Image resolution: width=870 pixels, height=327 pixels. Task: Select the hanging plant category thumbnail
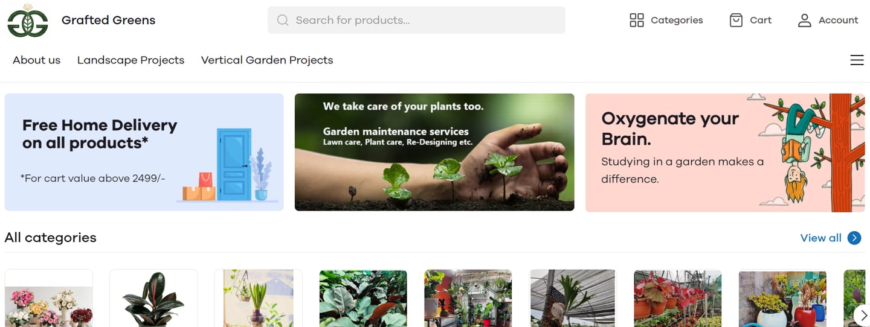(258, 299)
